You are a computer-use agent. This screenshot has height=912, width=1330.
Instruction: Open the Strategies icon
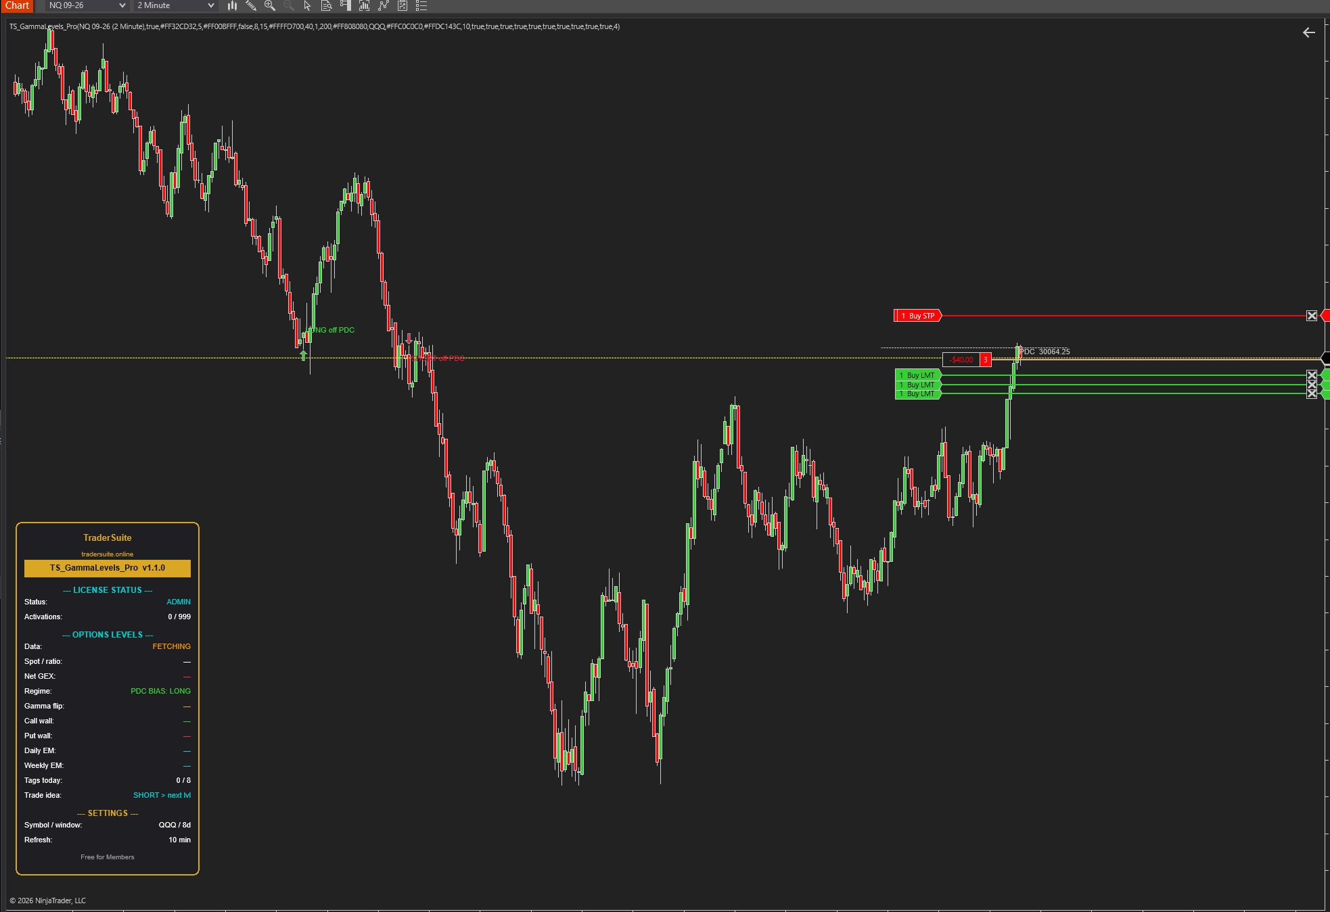pyautogui.click(x=403, y=6)
